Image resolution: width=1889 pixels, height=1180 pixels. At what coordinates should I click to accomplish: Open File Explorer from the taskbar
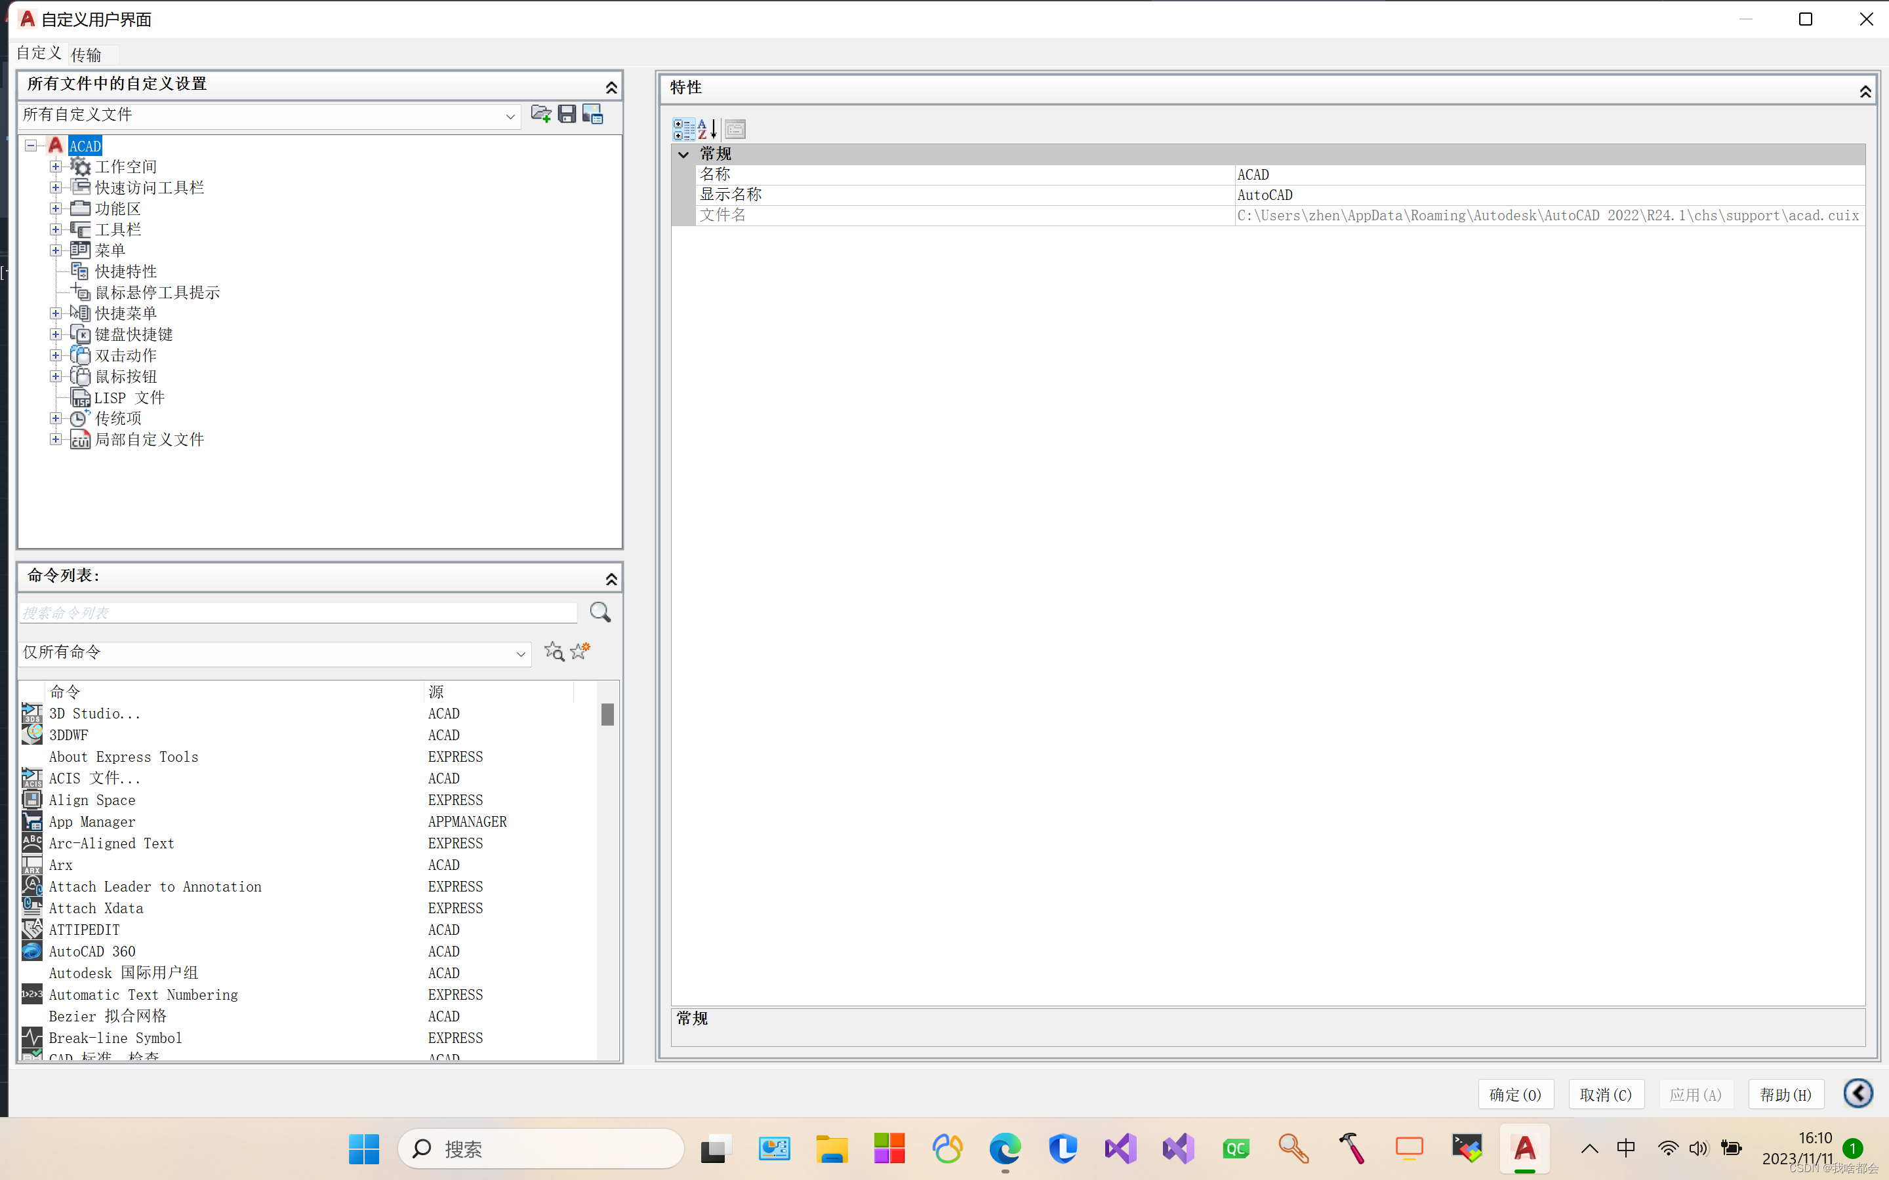click(x=831, y=1149)
